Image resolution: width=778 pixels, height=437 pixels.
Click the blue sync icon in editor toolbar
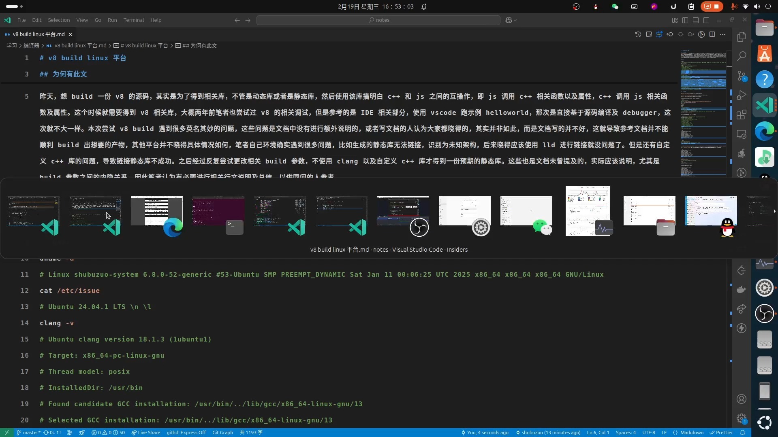[659, 34]
